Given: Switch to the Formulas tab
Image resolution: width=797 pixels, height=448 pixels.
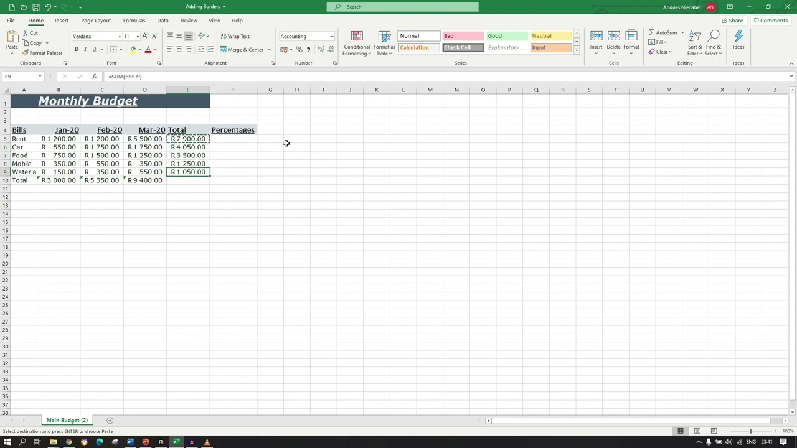Looking at the screenshot, I should (134, 21).
